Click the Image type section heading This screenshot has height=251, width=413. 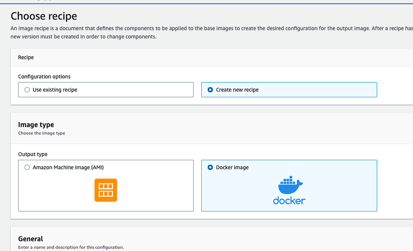pyautogui.click(x=36, y=125)
